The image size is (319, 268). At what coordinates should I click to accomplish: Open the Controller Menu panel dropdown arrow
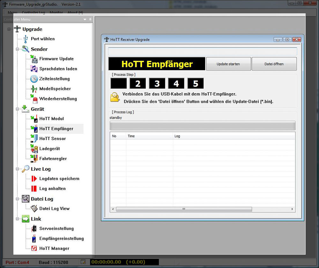pyautogui.click(x=85, y=20)
